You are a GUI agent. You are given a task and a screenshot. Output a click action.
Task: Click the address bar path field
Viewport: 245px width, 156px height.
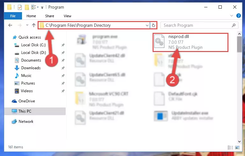point(94,25)
